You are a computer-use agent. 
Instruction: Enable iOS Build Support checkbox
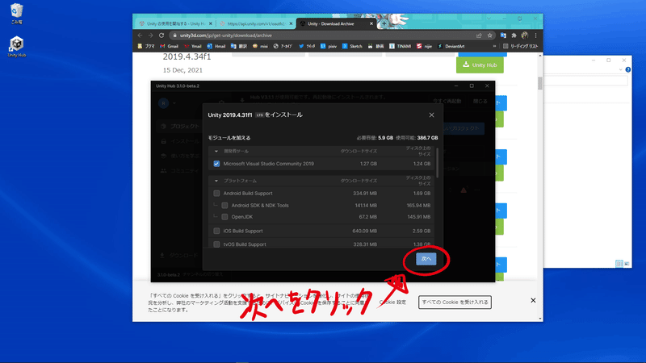[x=216, y=231]
